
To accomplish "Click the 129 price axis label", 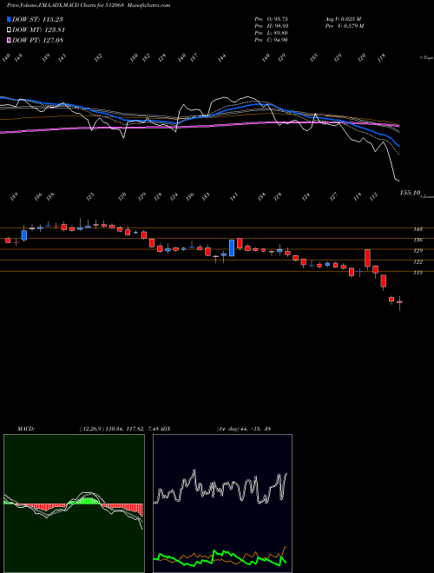I will pos(418,251).
